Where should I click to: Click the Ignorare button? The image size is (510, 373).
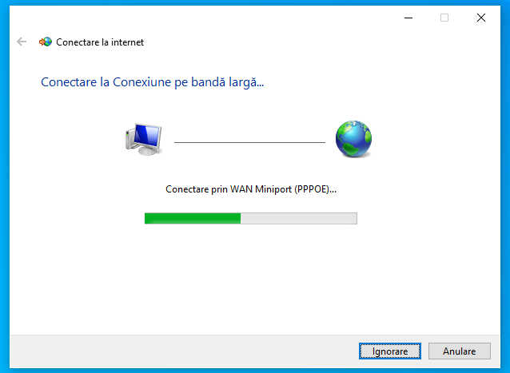click(x=390, y=351)
